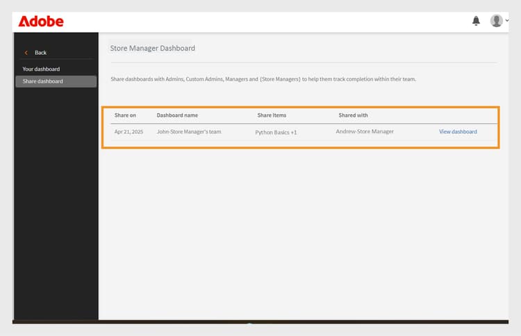Open the View dashboard link
The height and width of the screenshot is (336, 521).
click(458, 132)
